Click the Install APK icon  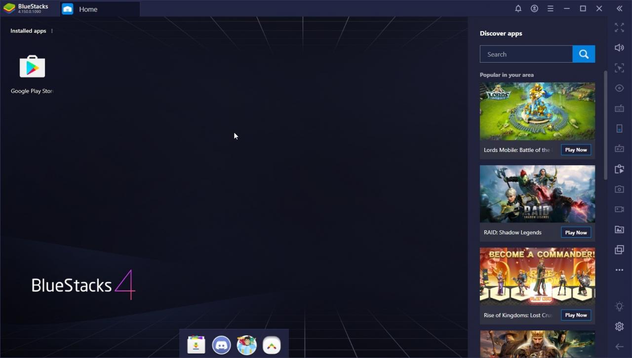tap(619, 169)
